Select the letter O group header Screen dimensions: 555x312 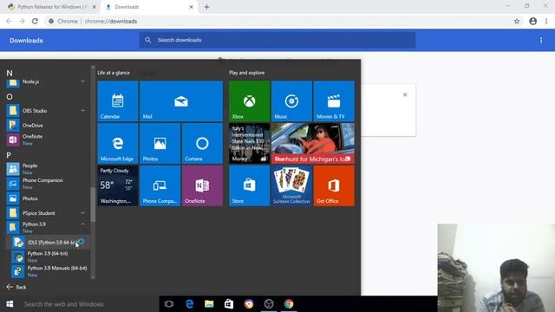pyautogui.click(x=10, y=96)
